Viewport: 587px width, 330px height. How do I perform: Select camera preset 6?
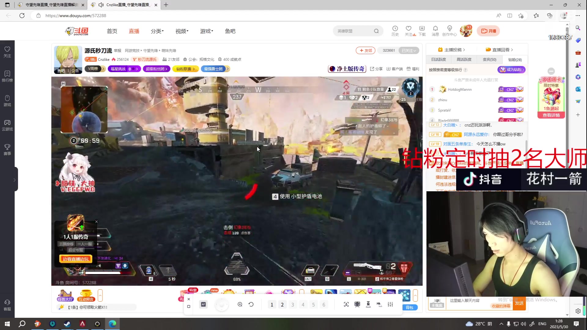pyautogui.click(x=324, y=305)
